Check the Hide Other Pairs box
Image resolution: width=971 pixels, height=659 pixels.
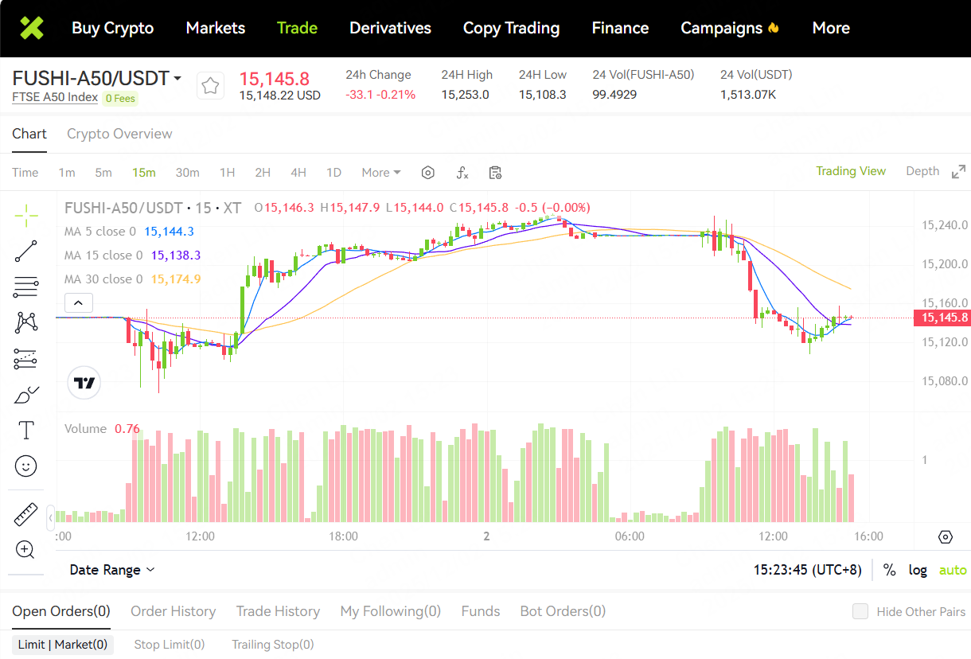click(860, 611)
